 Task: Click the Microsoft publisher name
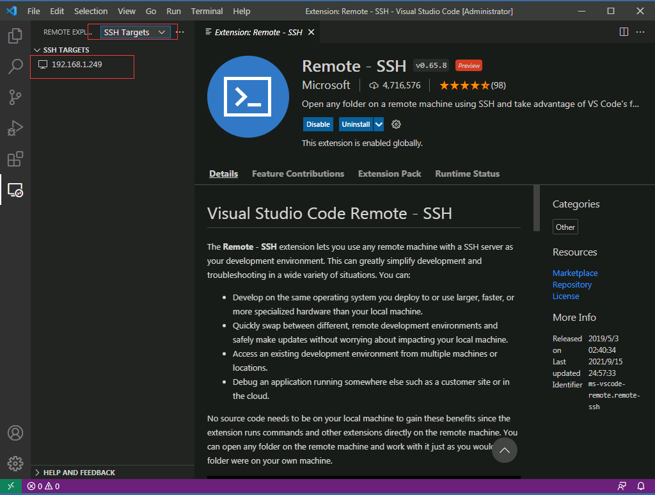tap(326, 85)
